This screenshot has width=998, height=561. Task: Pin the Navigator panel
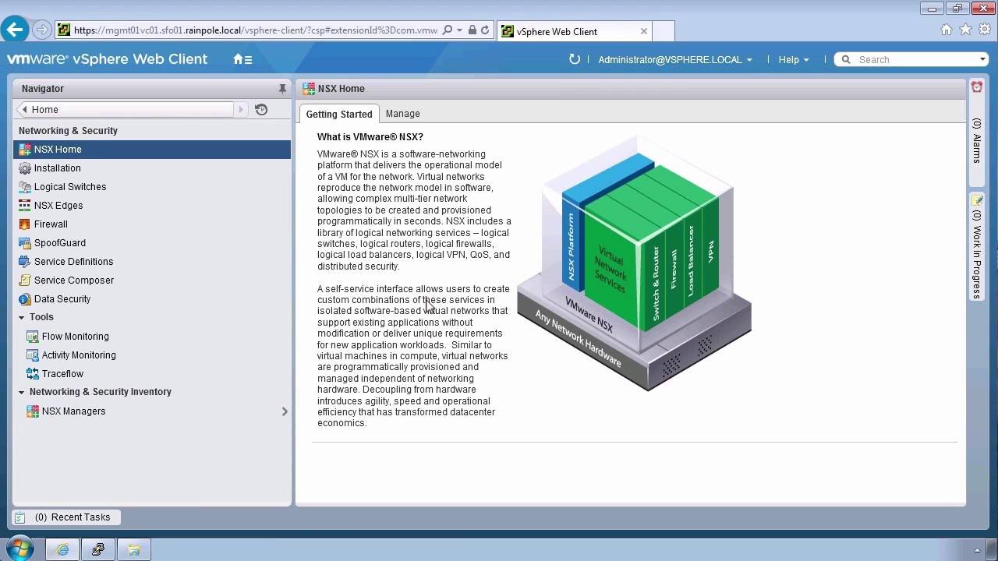[x=282, y=89]
